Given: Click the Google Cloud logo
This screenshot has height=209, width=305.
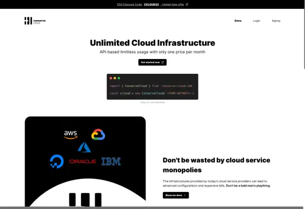Looking at the screenshot, I should pos(98,135).
